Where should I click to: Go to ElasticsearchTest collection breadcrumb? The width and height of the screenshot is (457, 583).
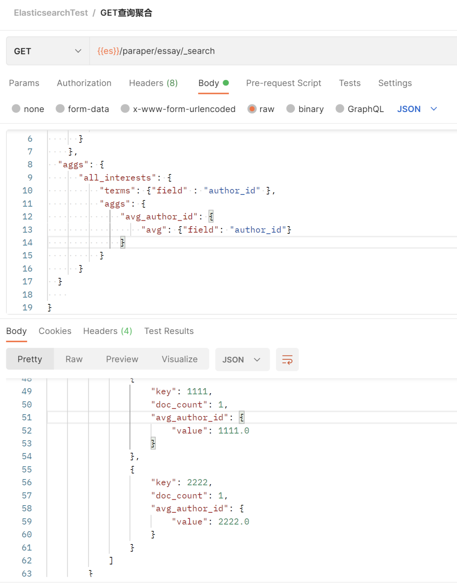tap(51, 13)
